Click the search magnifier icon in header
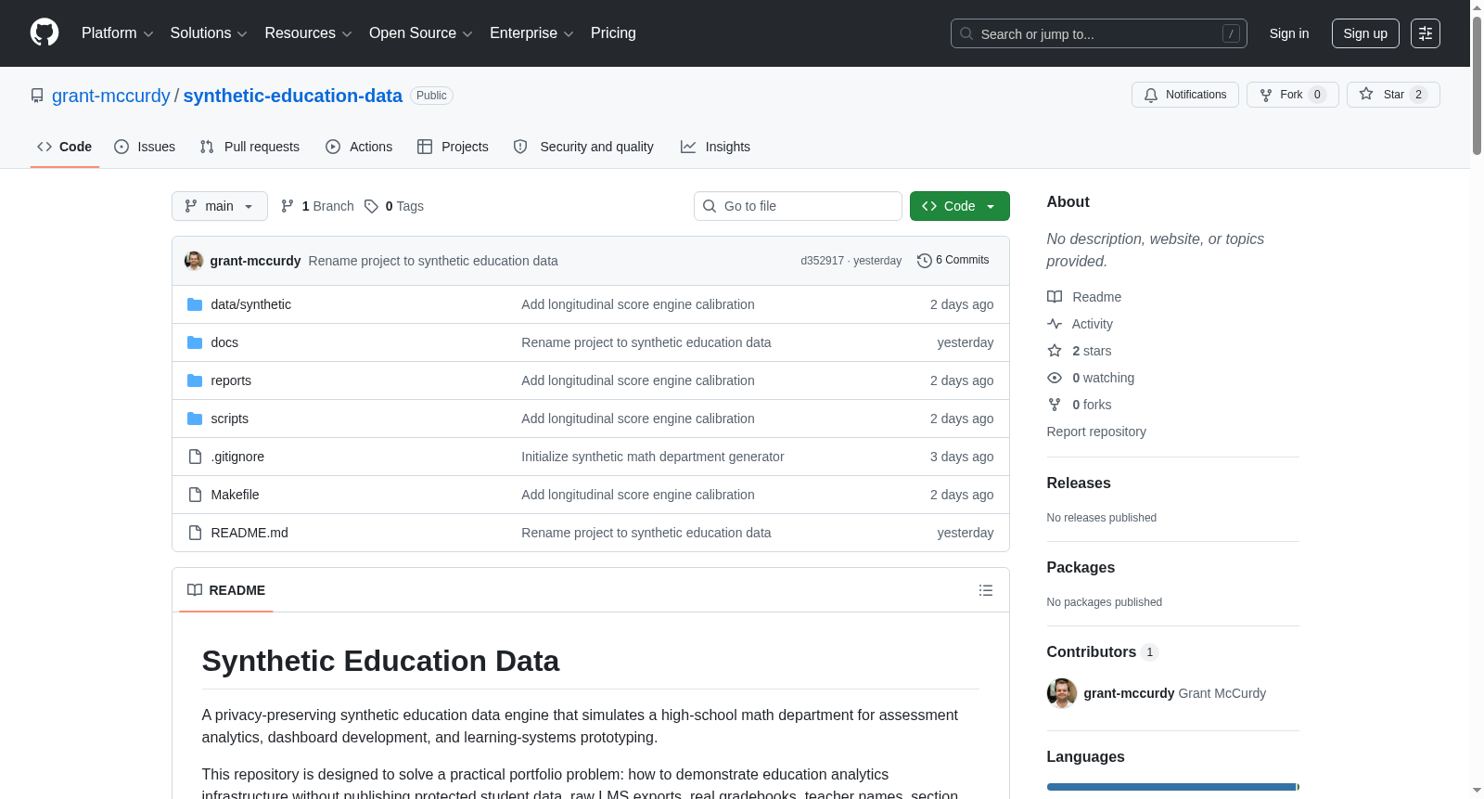The width and height of the screenshot is (1484, 799). point(966,33)
